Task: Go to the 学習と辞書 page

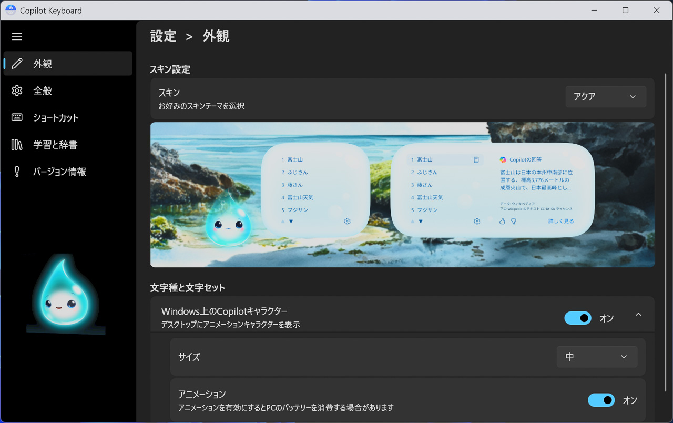Action: 55,145
